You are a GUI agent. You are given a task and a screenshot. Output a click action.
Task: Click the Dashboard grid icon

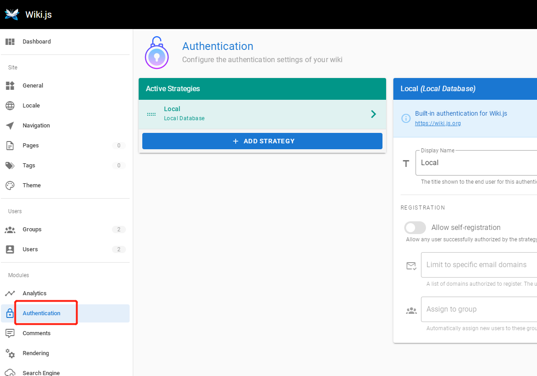click(10, 41)
